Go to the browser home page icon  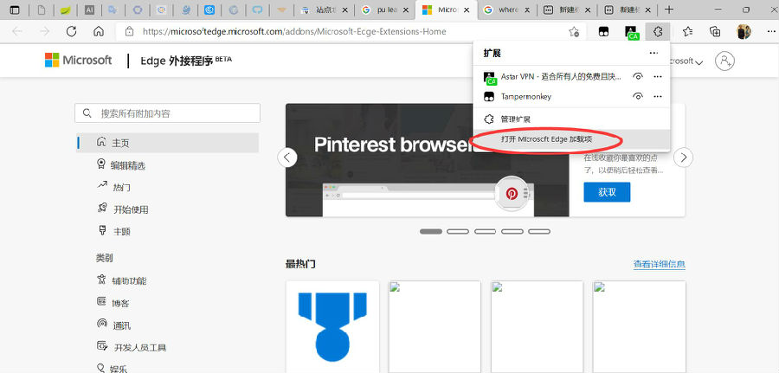point(99,32)
